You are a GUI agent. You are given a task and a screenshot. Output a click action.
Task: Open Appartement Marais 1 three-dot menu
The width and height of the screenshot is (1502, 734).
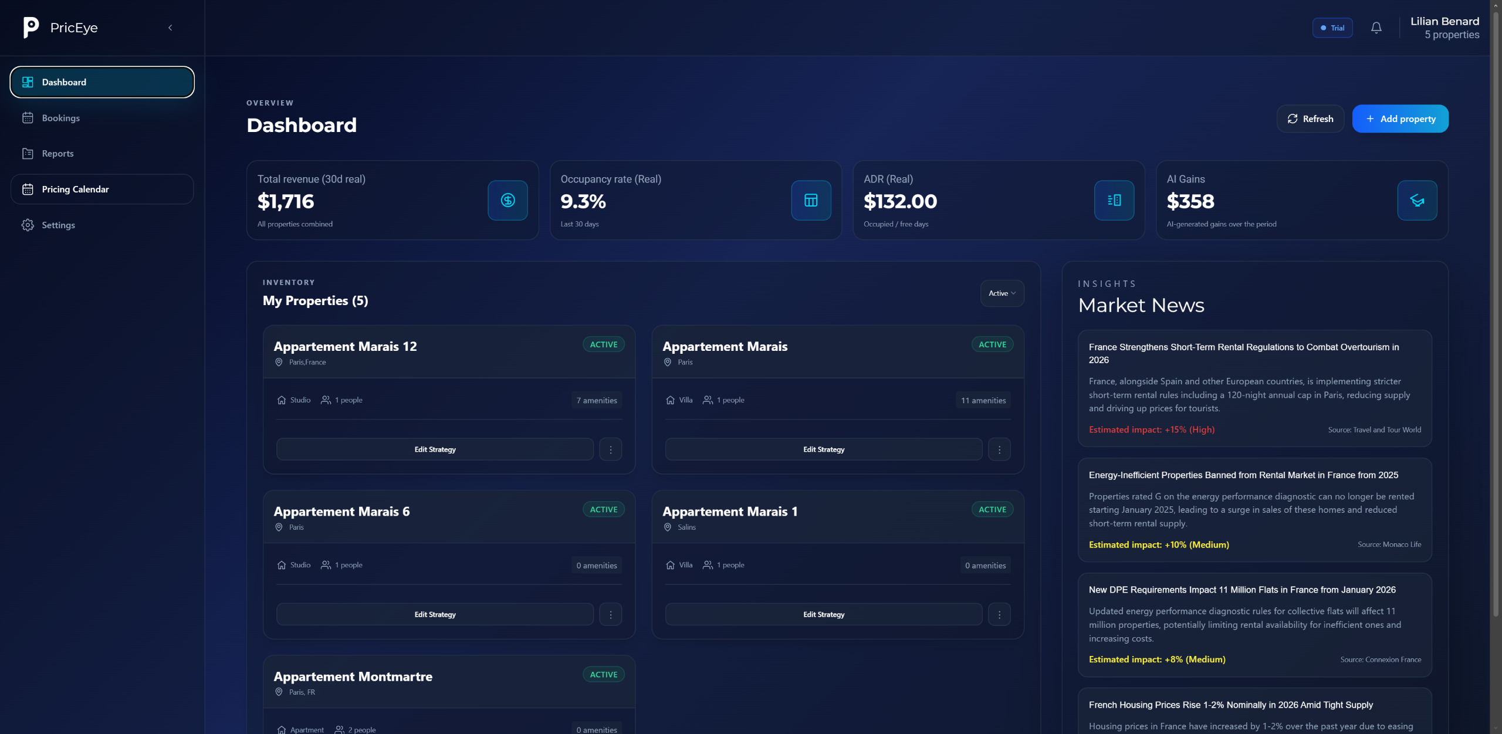(x=999, y=614)
